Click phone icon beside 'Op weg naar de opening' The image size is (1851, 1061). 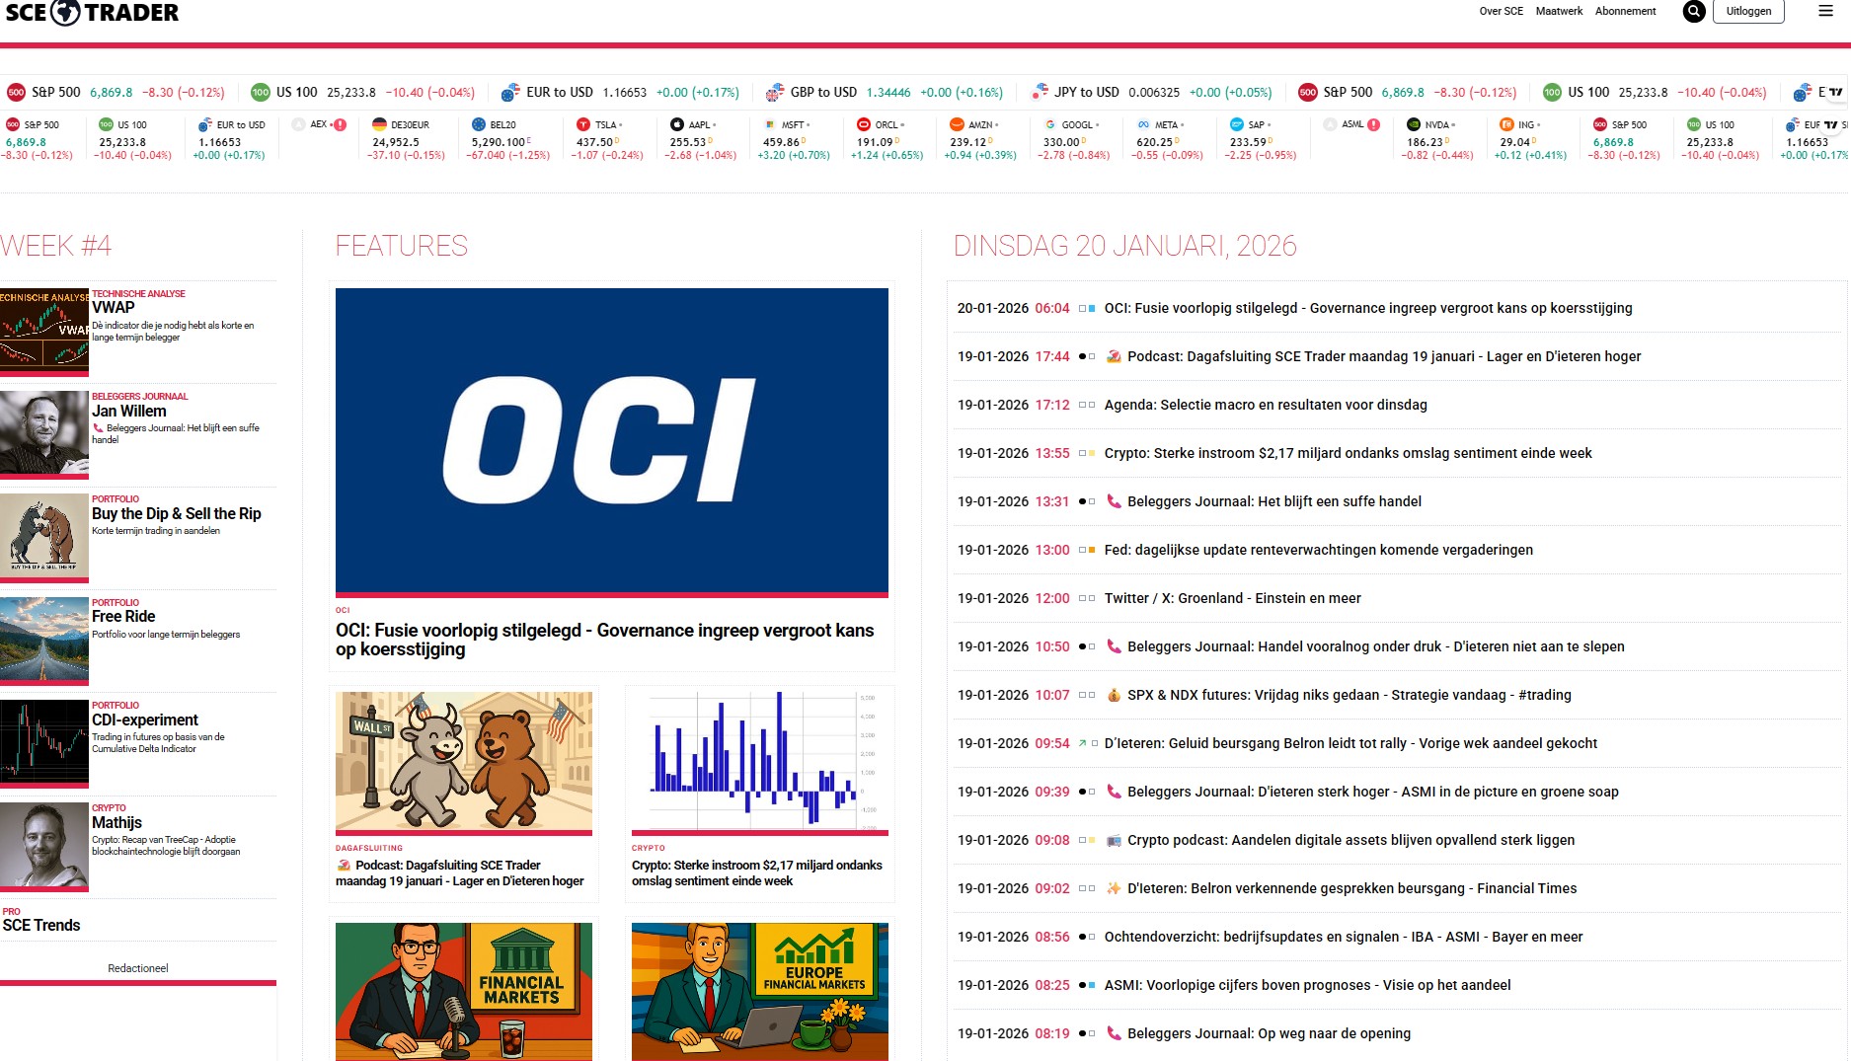point(1114,1033)
